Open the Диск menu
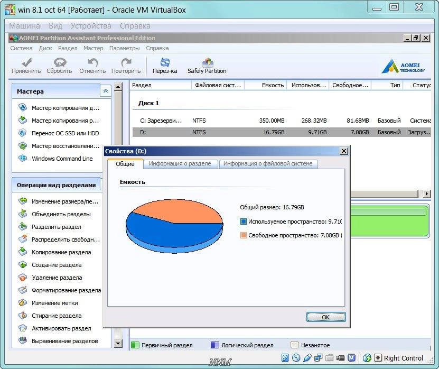This screenshot has height=369, width=439. pos(45,48)
